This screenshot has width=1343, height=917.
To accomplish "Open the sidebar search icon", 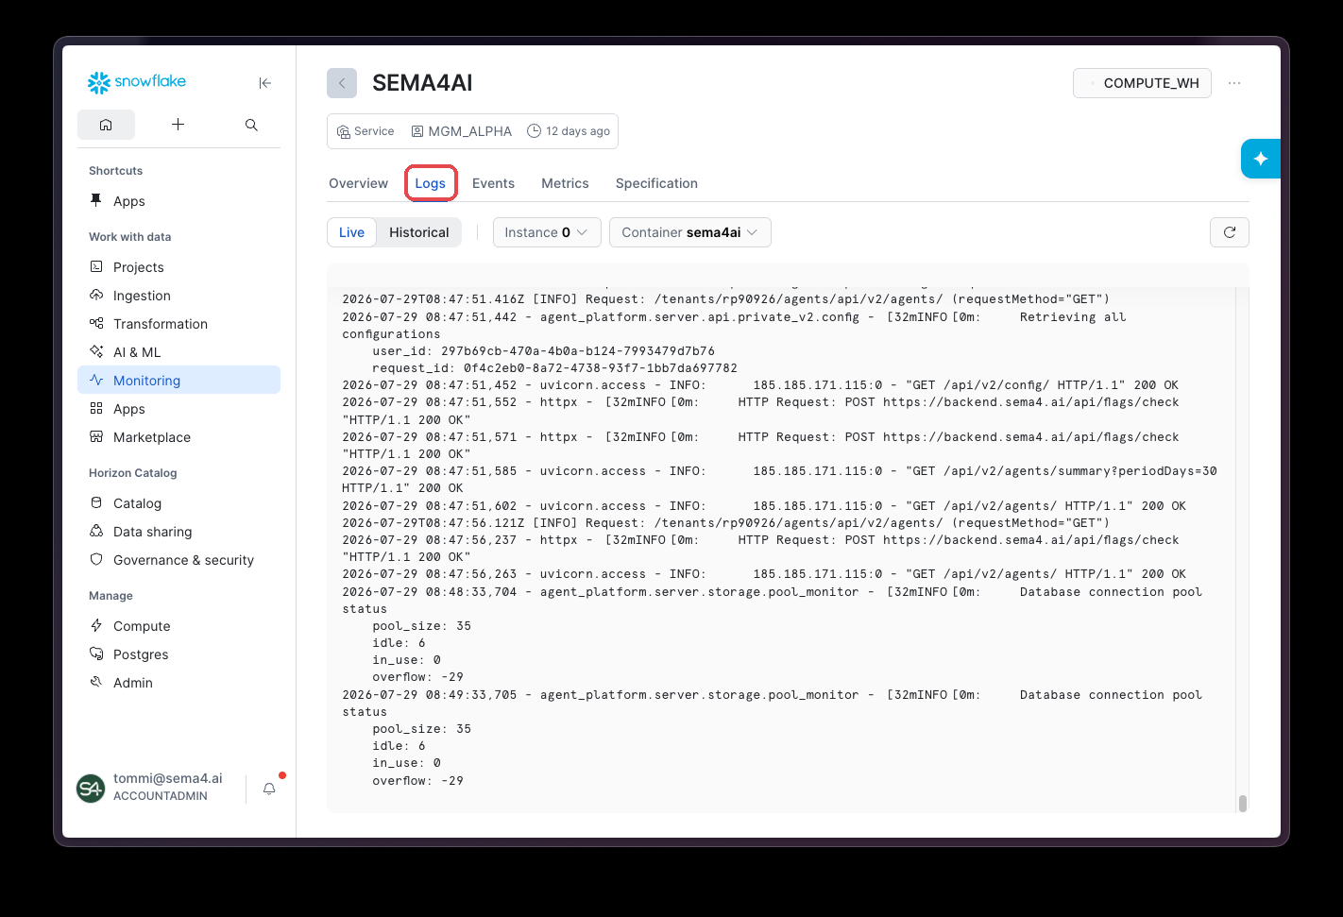I will coord(251,125).
